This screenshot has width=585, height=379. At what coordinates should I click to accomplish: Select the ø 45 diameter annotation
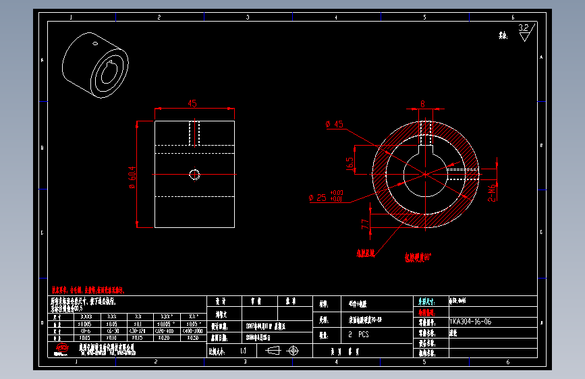pos(334,124)
